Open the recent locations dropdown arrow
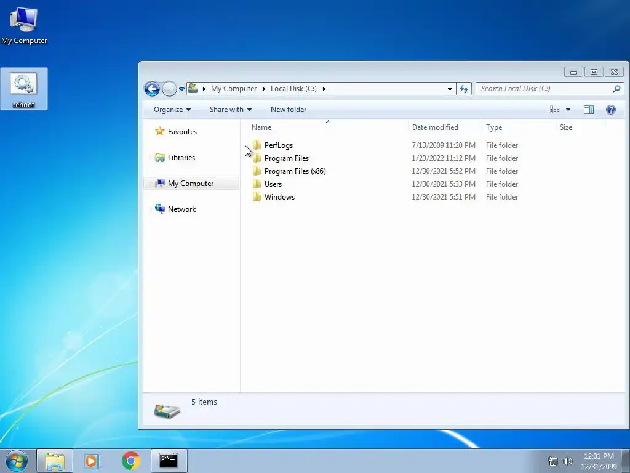 [181, 89]
